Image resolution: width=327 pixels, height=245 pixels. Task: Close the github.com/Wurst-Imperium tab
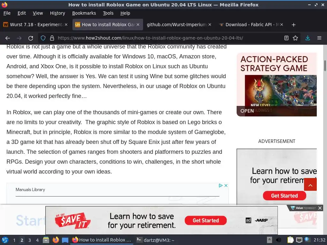[210, 25]
